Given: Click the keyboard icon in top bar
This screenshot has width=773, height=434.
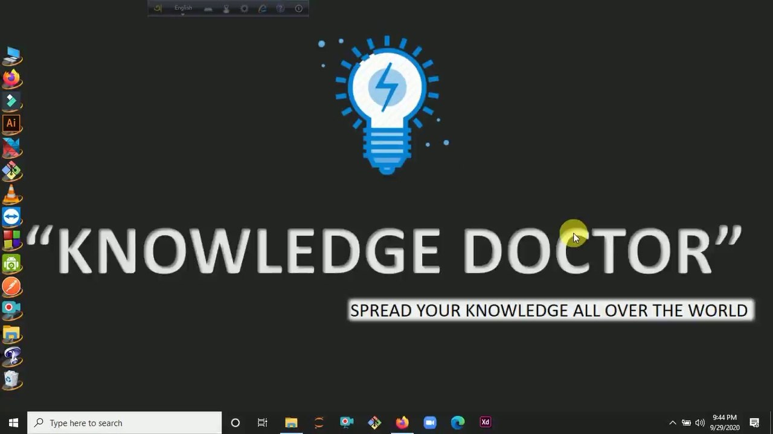Looking at the screenshot, I should click(208, 9).
